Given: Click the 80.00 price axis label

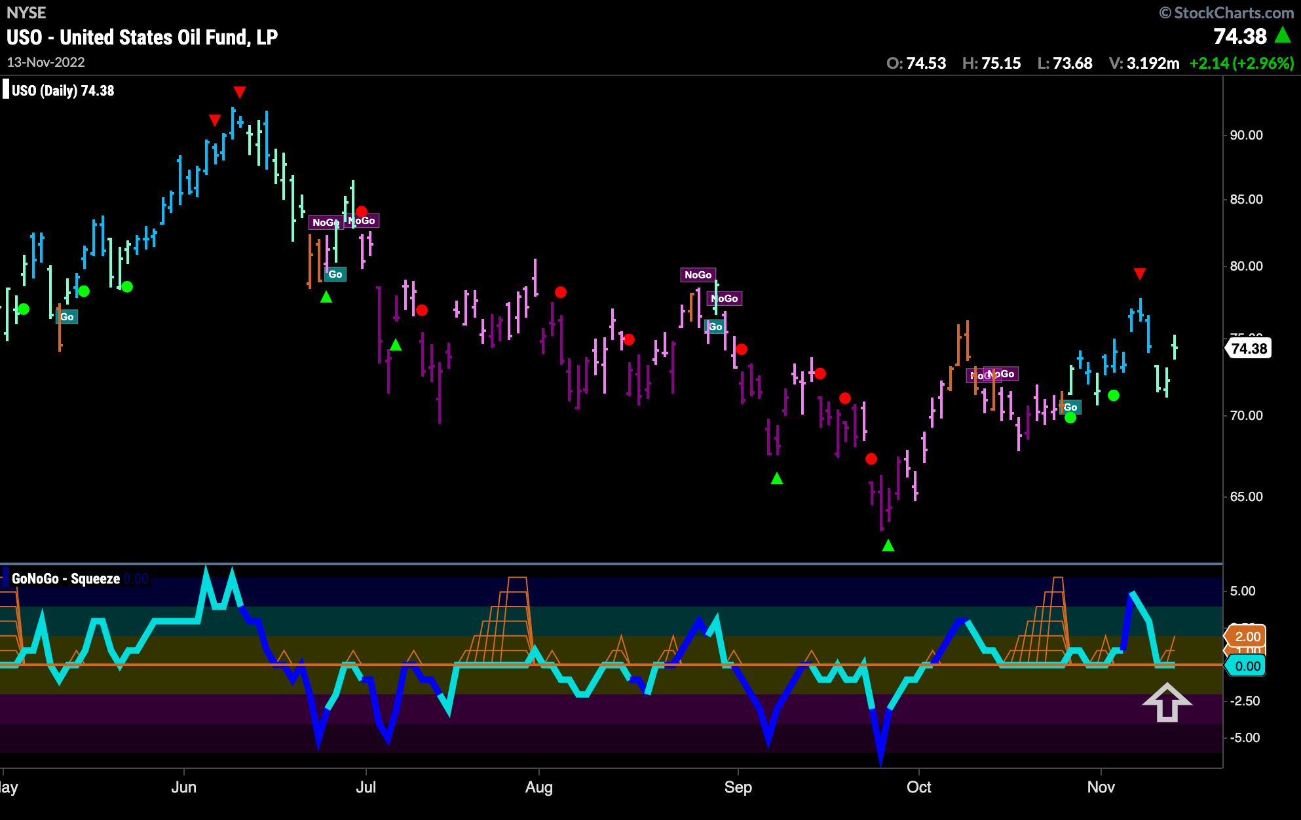Looking at the screenshot, I should tap(1246, 266).
